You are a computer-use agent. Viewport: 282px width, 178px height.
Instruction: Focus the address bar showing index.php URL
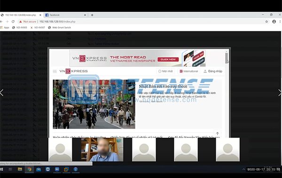pyautogui.click(x=57, y=22)
